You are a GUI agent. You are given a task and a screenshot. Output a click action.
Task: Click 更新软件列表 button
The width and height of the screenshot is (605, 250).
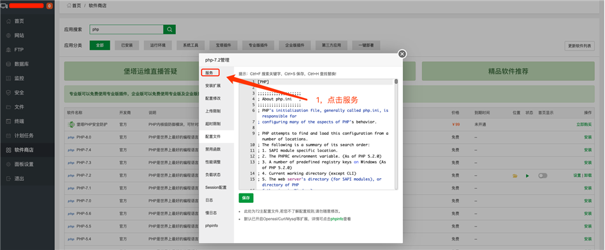579,45
